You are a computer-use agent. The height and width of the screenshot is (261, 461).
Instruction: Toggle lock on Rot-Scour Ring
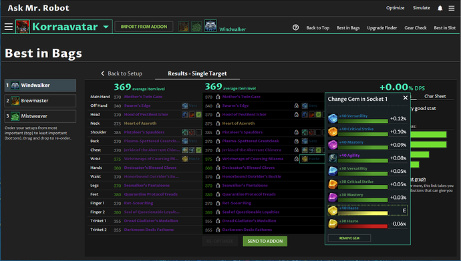pos(218,203)
